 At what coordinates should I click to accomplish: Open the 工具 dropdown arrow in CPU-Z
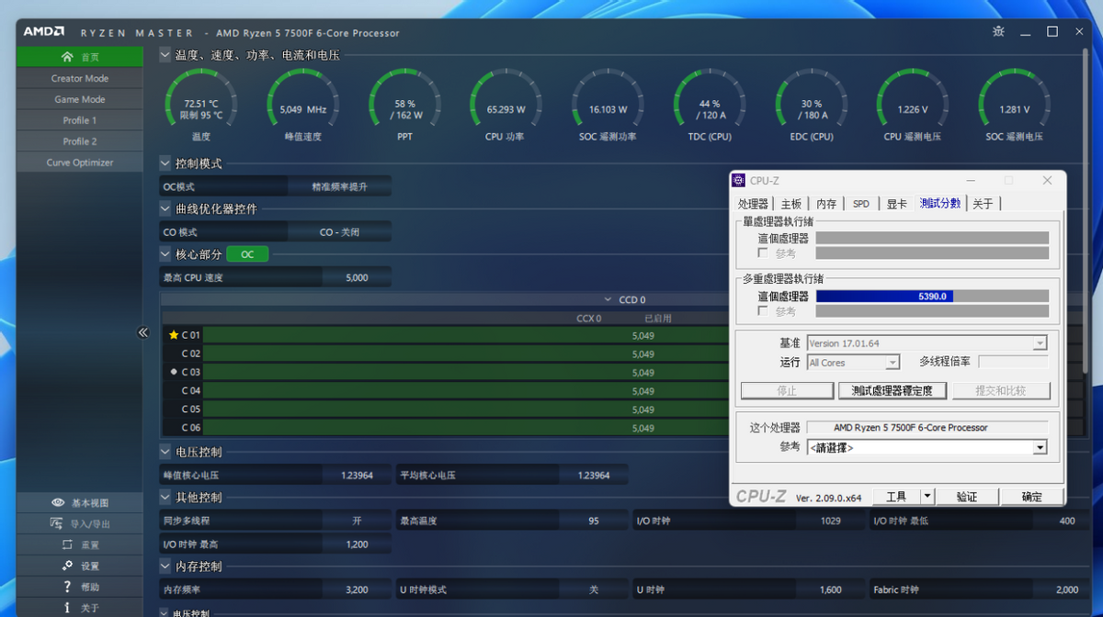(x=927, y=497)
